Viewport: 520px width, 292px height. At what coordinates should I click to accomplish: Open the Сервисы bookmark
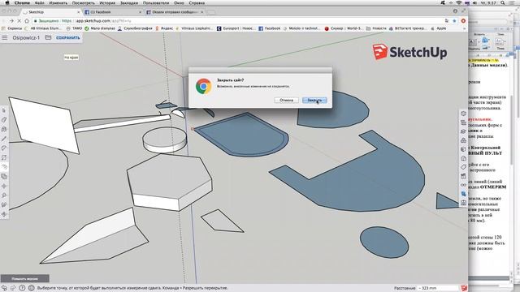click(12, 28)
